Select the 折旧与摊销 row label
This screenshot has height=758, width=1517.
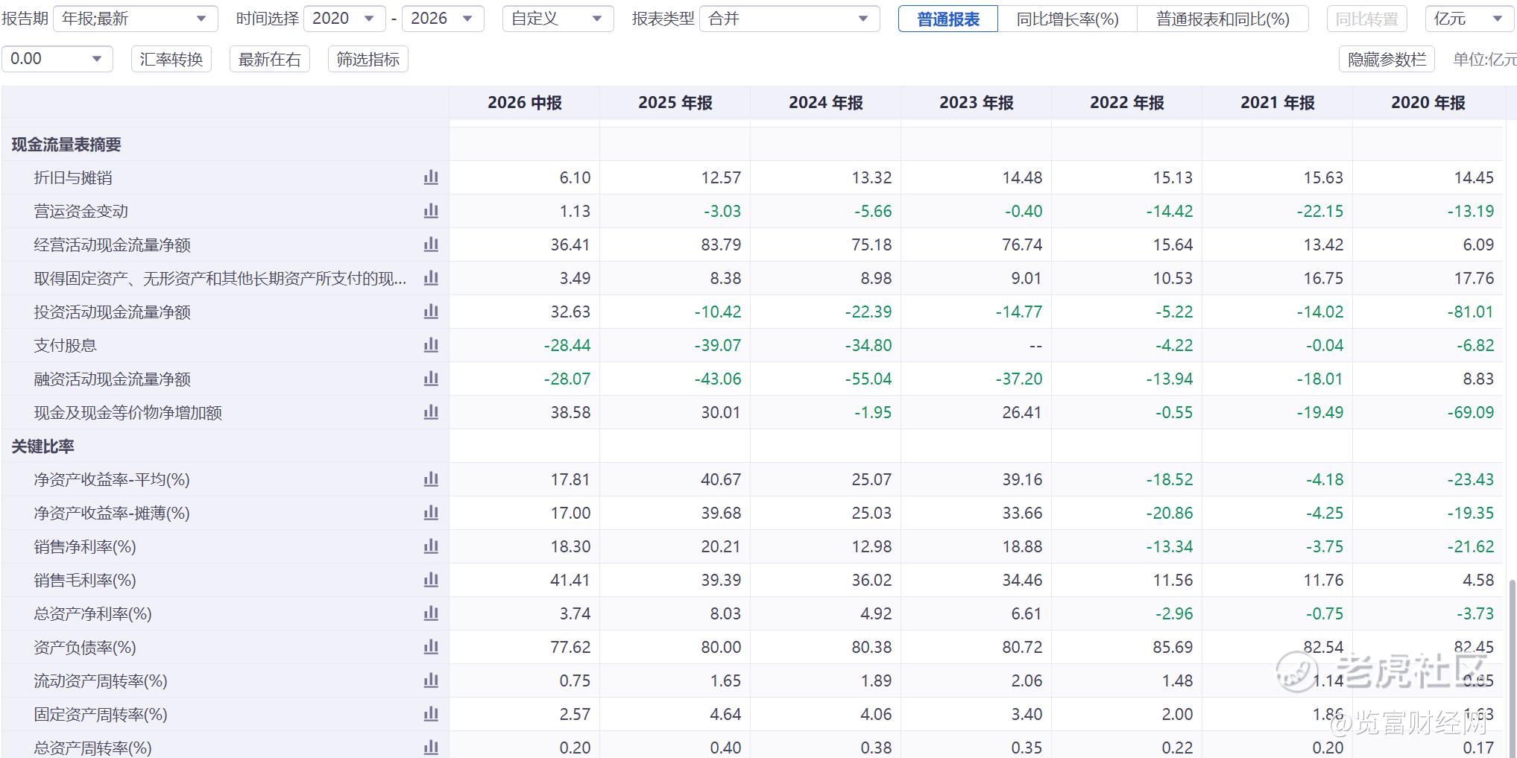click(73, 177)
